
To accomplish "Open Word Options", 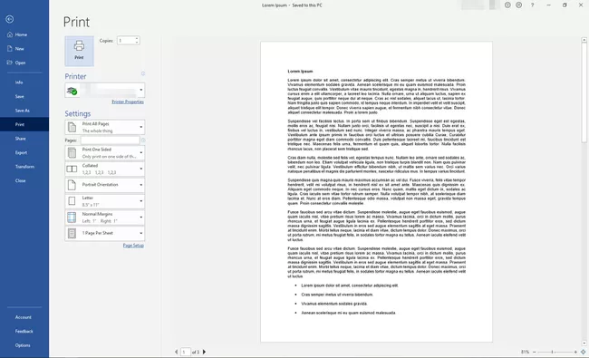I will [23, 345].
